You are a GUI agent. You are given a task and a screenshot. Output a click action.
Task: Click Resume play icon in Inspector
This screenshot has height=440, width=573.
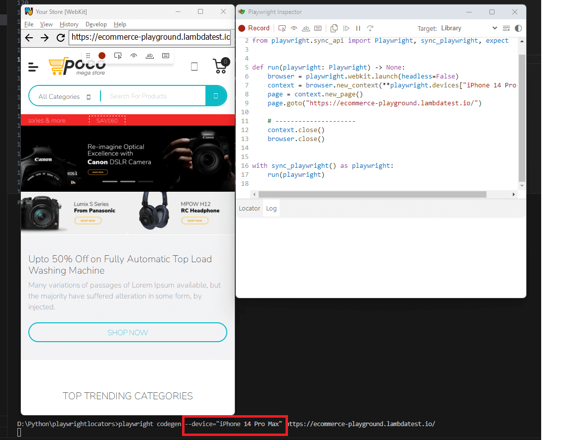pos(346,28)
